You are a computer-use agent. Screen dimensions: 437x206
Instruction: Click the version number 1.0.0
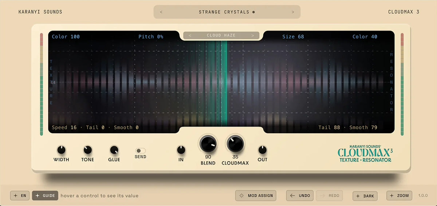click(423, 196)
